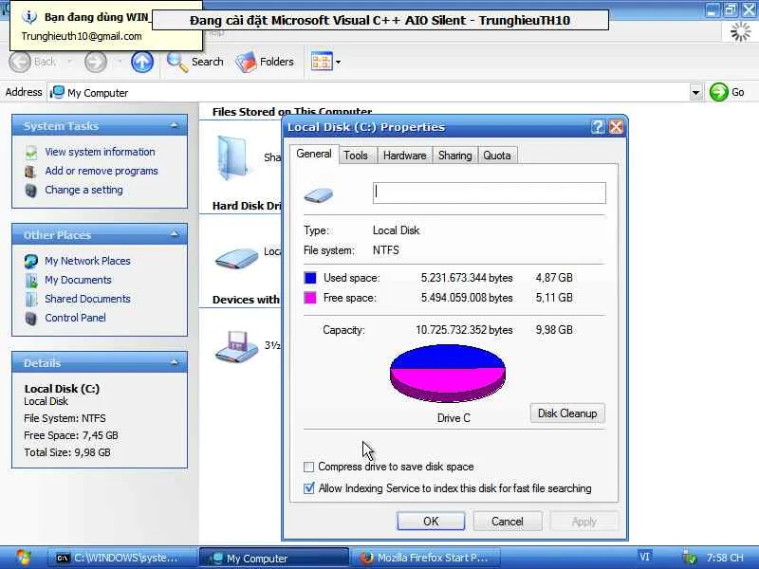Click the My Documents sidebar icon

31,280
